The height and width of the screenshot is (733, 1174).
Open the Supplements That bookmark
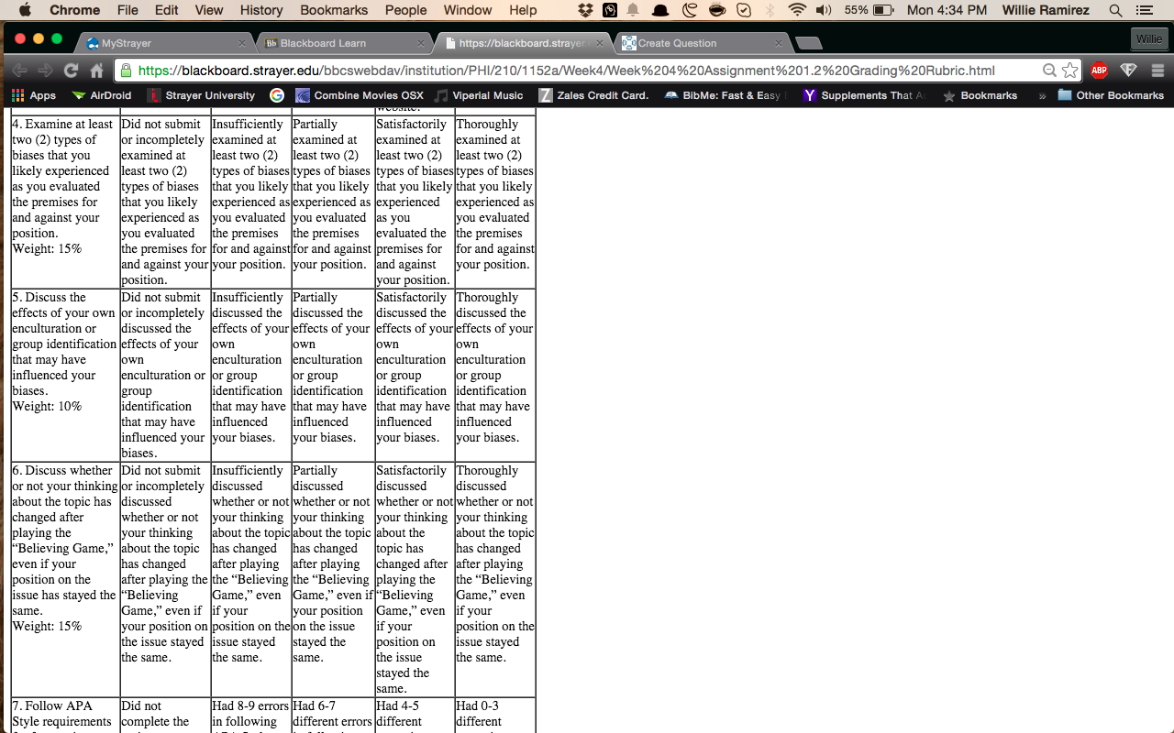click(x=865, y=95)
